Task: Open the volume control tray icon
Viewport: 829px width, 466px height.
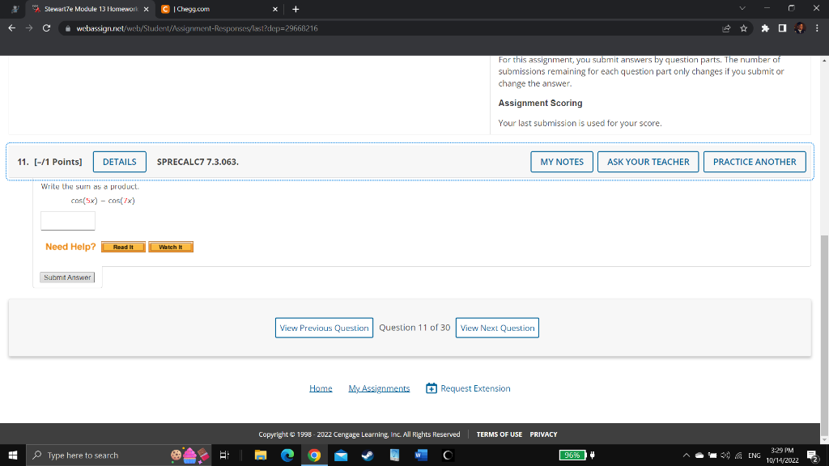Action: [725, 455]
